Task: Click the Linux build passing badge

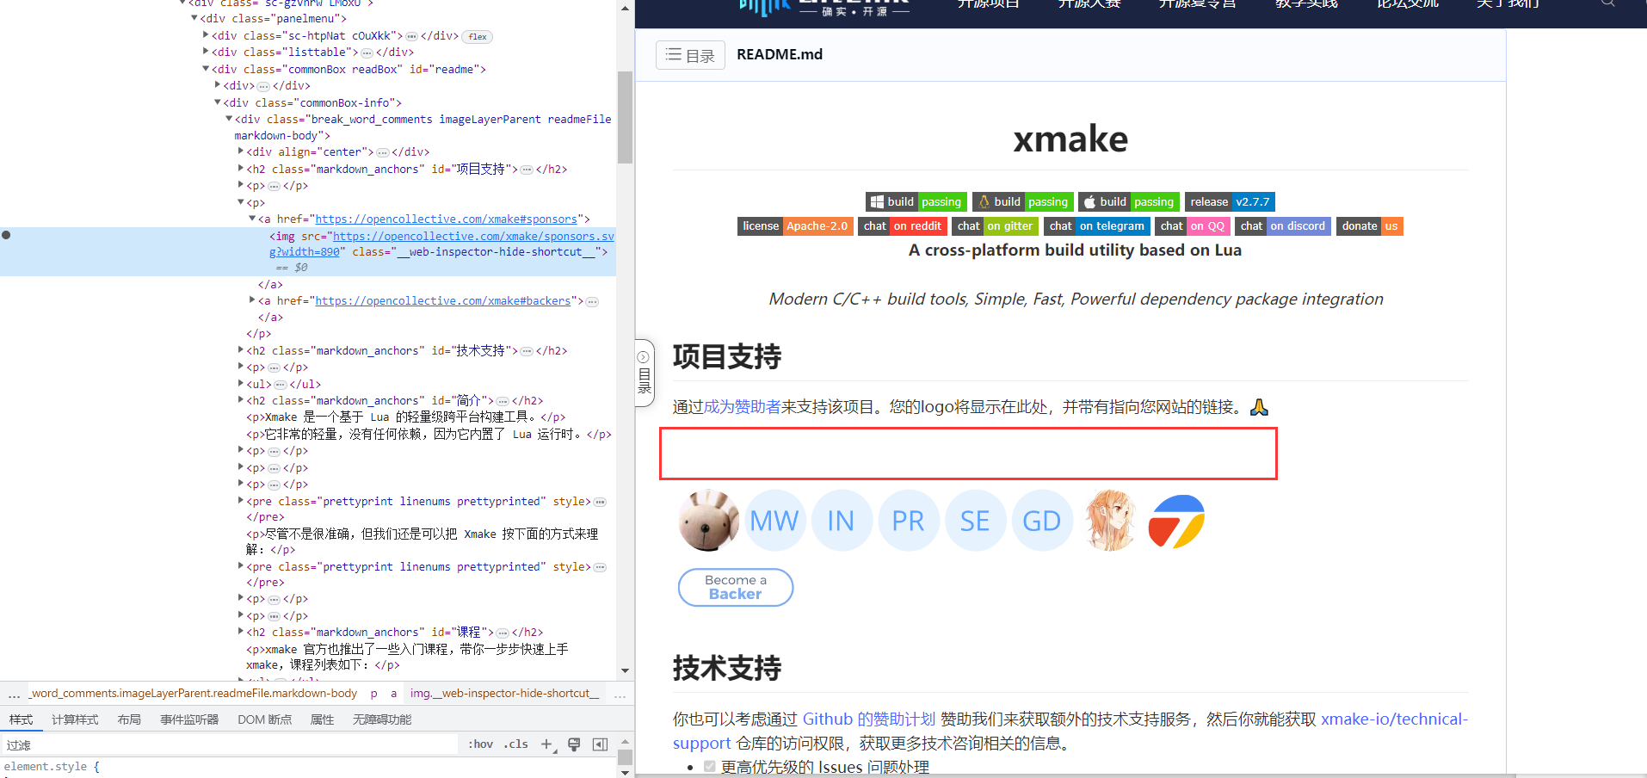Action: (1022, 202)
